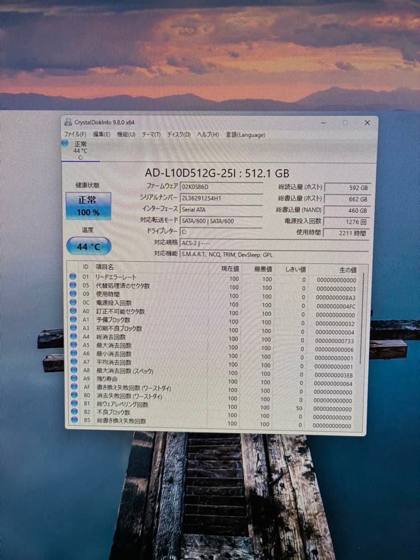This screenshot has height=560, width=420.
Task: Click the raw value 0000000008A3
Action: click(335, 298)
